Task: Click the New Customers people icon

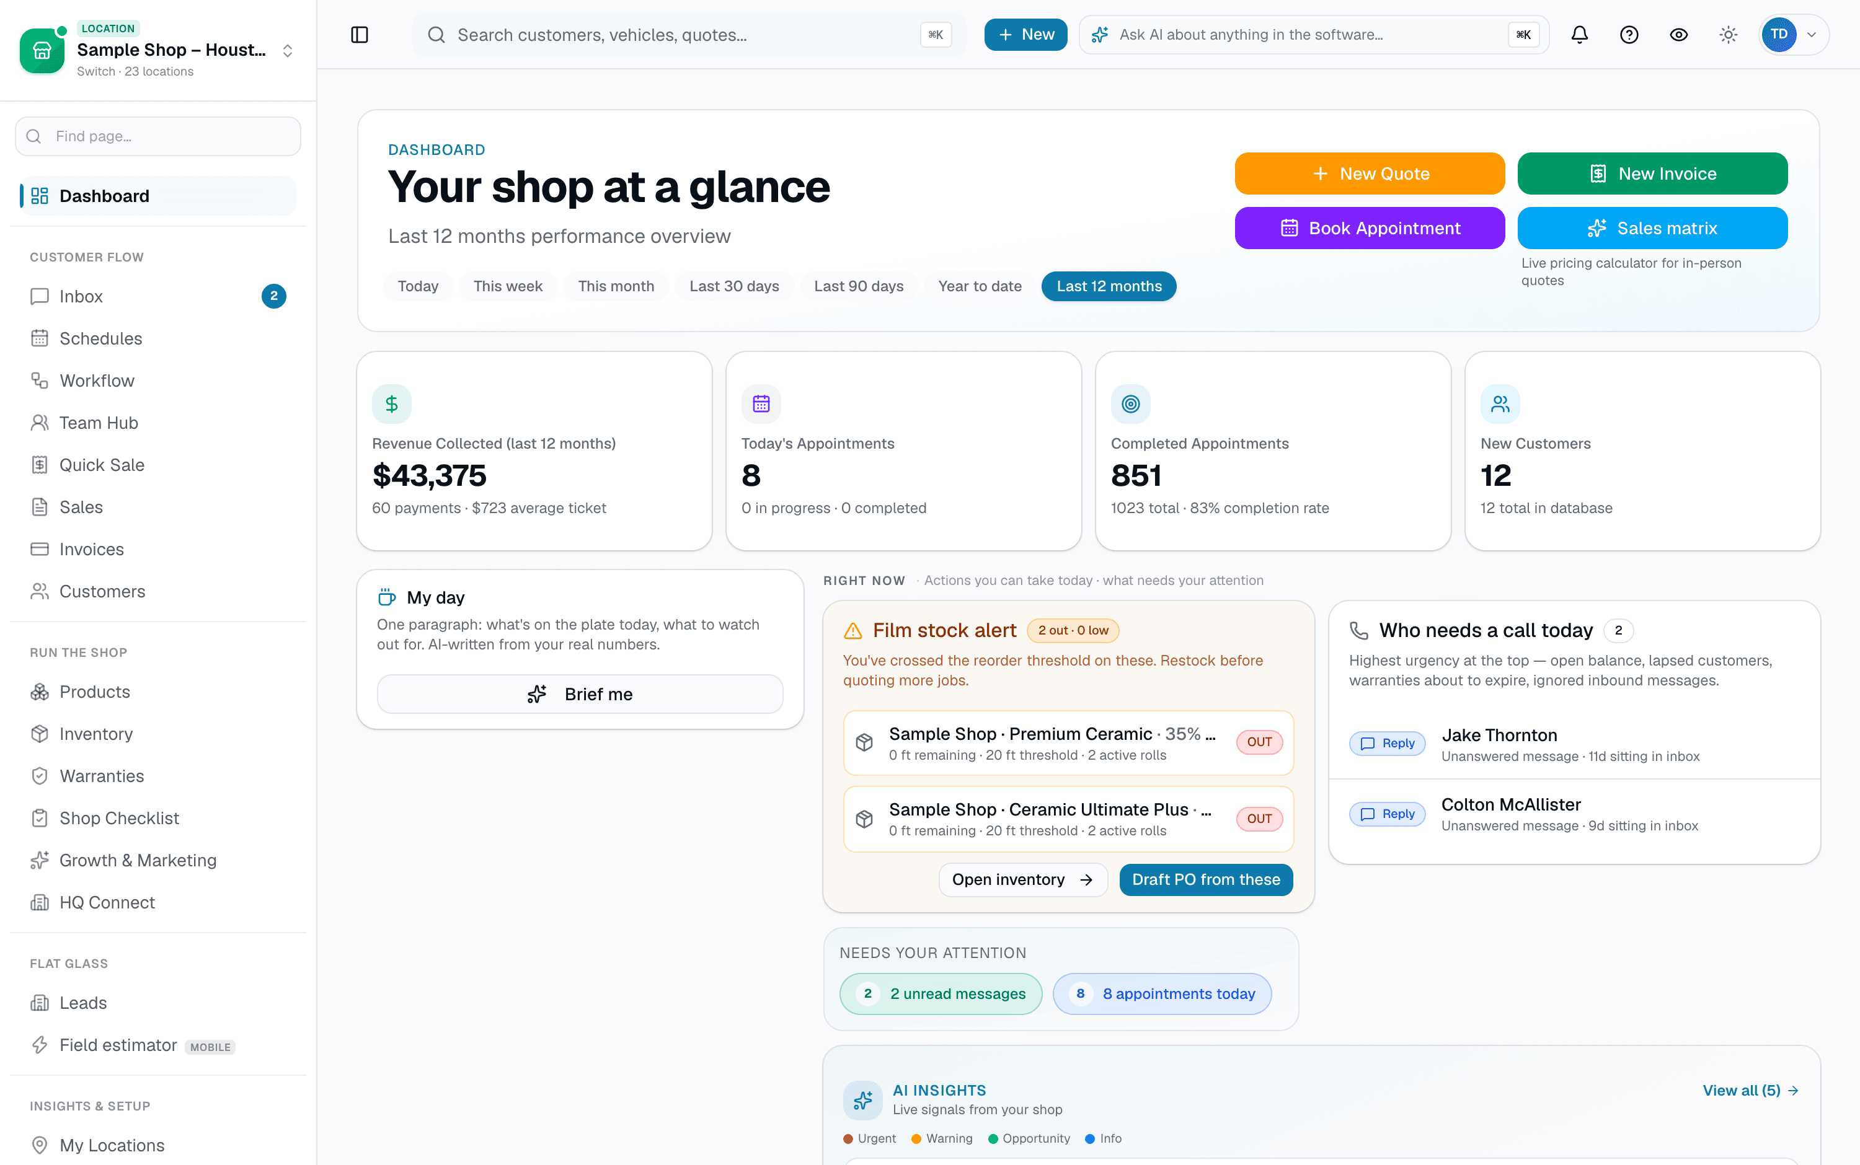Action: [x=1500, y=404]
